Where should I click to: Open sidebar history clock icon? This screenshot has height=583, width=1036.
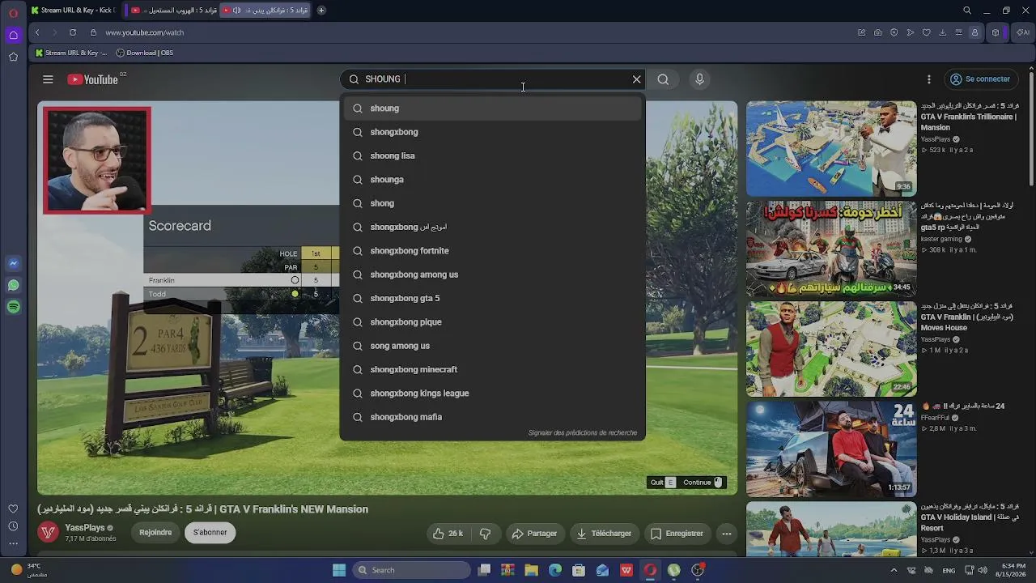[x=13, y=526]
